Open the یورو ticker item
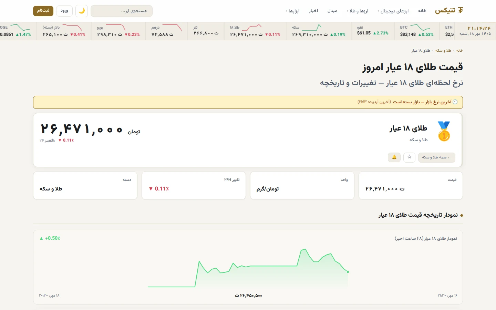 tap(118, 31)
